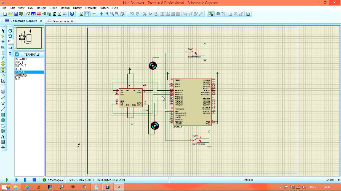Viewport: 341px width, 191px height.
Task: Click the overview thumbnail preview
Action: click(29, 38)
